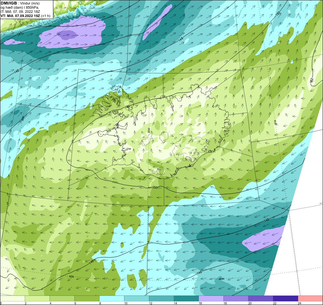Select the pink above-24 m/s legend swatch
This screenshot has height=305, width=323.
(x=310, y=298)
